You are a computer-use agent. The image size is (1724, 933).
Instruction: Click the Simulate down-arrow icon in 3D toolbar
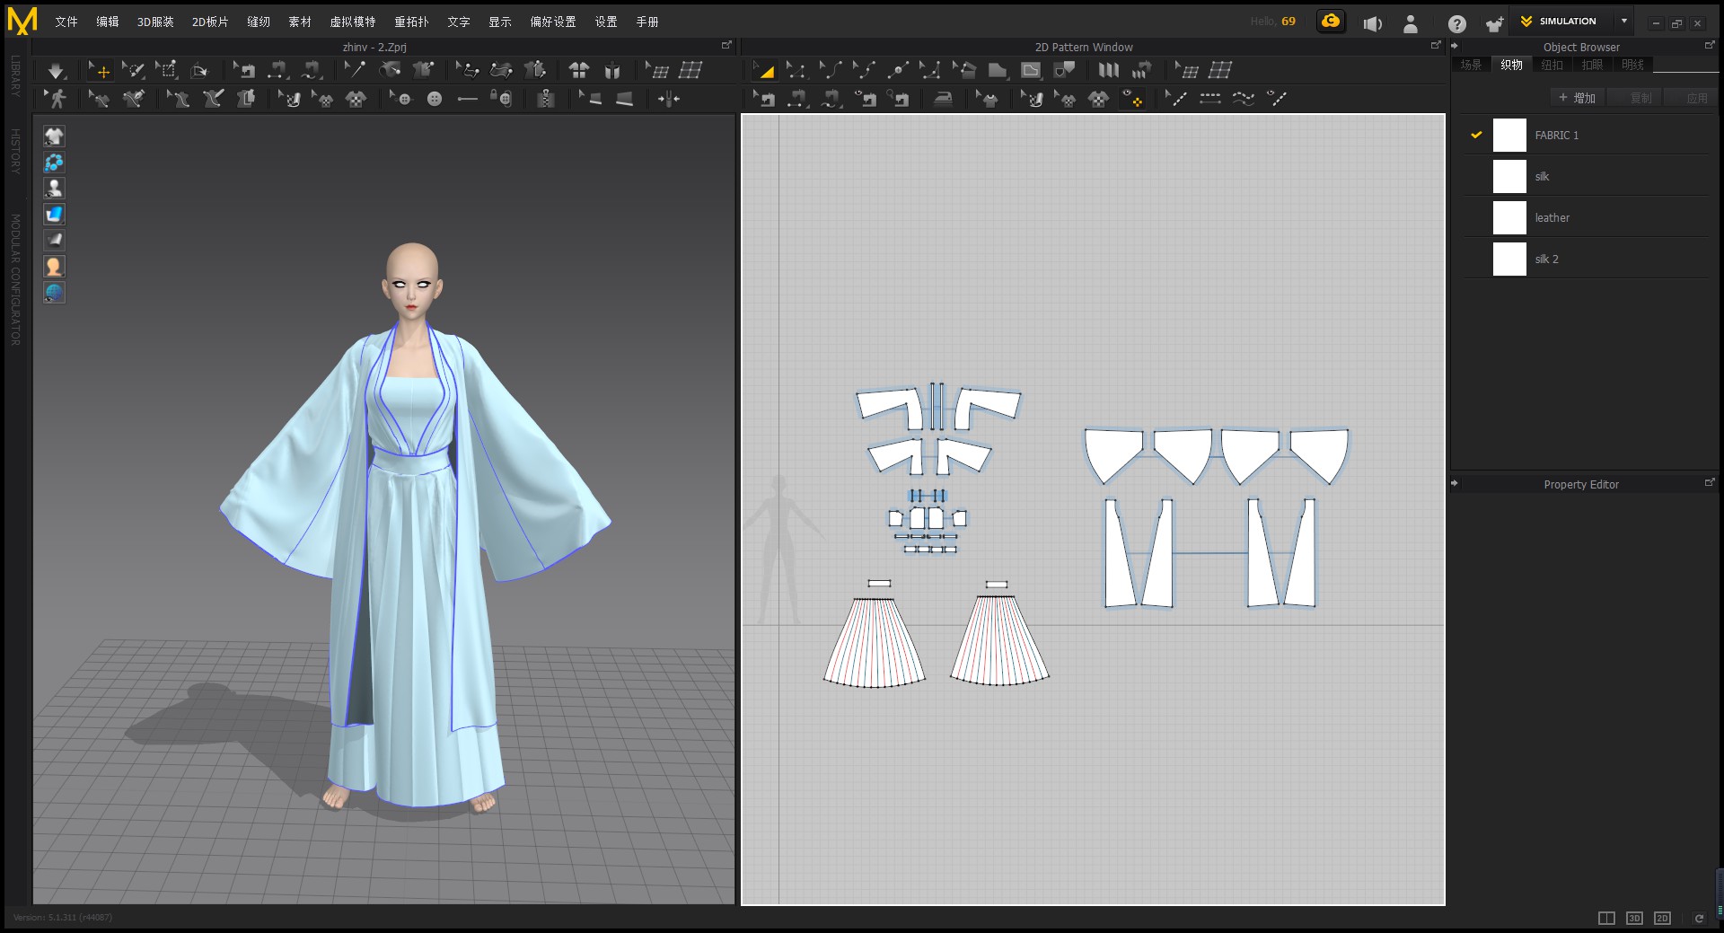[56, 70]
